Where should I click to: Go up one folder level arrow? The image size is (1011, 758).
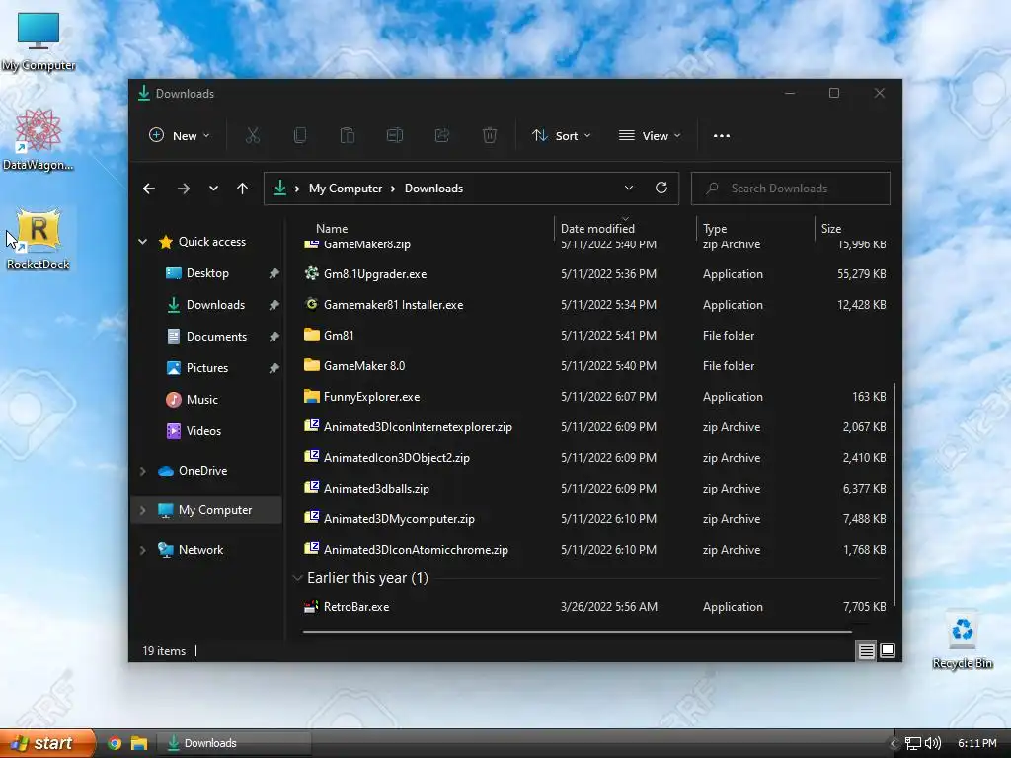coord(243,189)
